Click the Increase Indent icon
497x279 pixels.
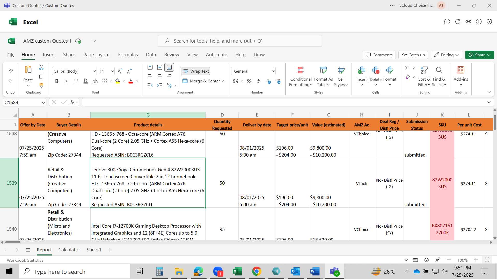coord(160,85)
